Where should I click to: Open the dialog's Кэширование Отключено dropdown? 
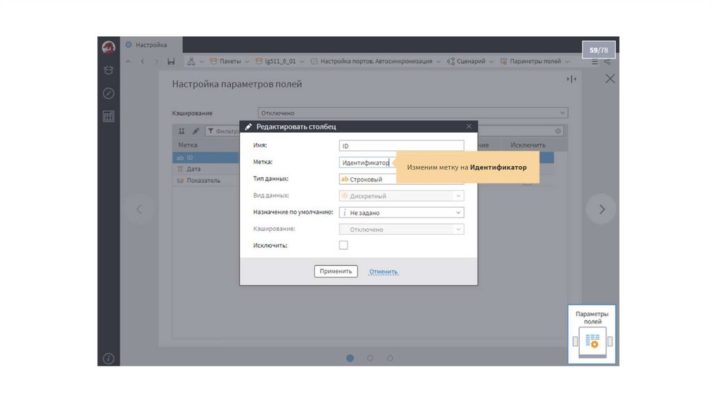401,229
